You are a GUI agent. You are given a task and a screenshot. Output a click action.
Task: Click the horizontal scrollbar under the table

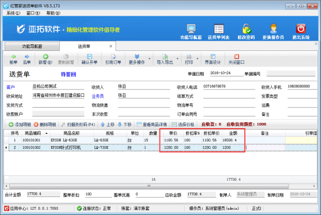pyautogui.click(x=149, y=186)
